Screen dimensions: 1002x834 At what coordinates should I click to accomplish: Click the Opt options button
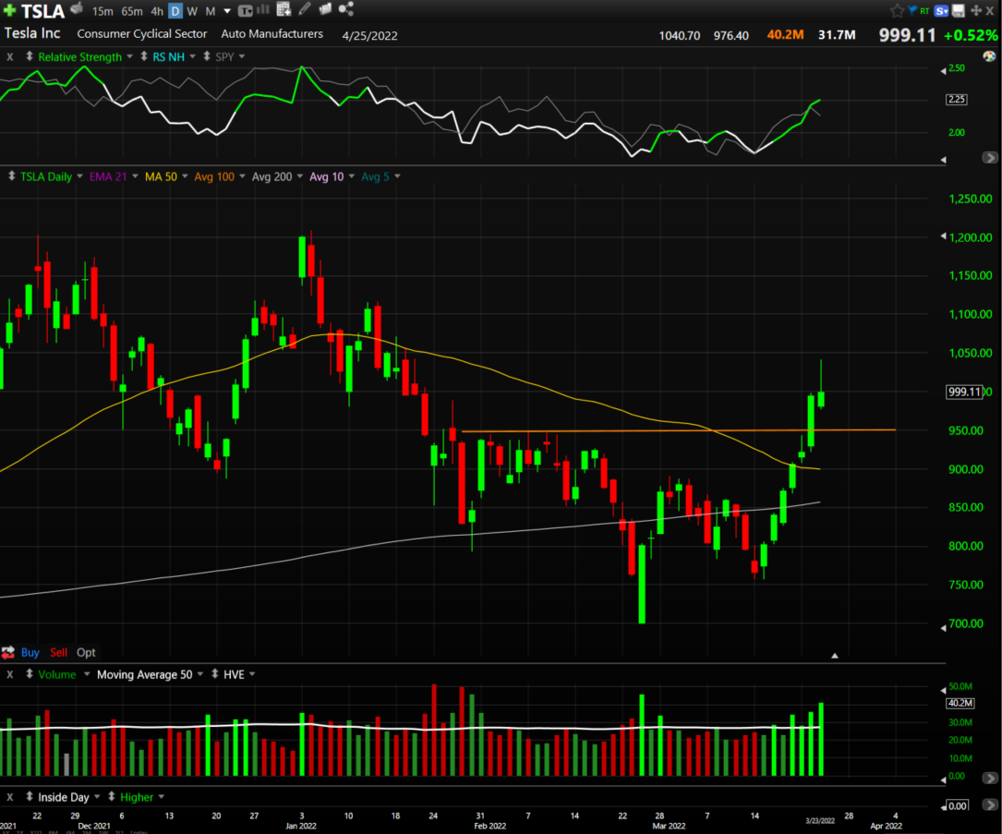pos(86,652)
